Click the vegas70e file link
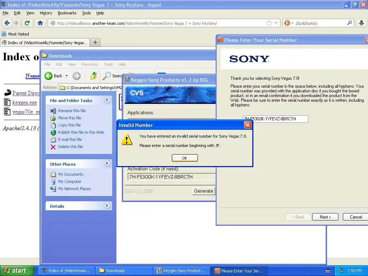The image size is (368, 276). pos(26,112)
